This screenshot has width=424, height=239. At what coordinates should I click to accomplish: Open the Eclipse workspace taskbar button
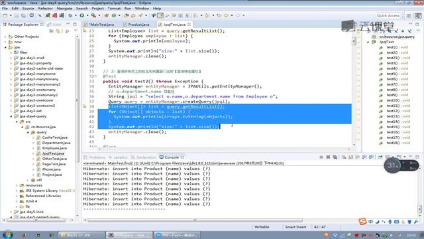129,235
